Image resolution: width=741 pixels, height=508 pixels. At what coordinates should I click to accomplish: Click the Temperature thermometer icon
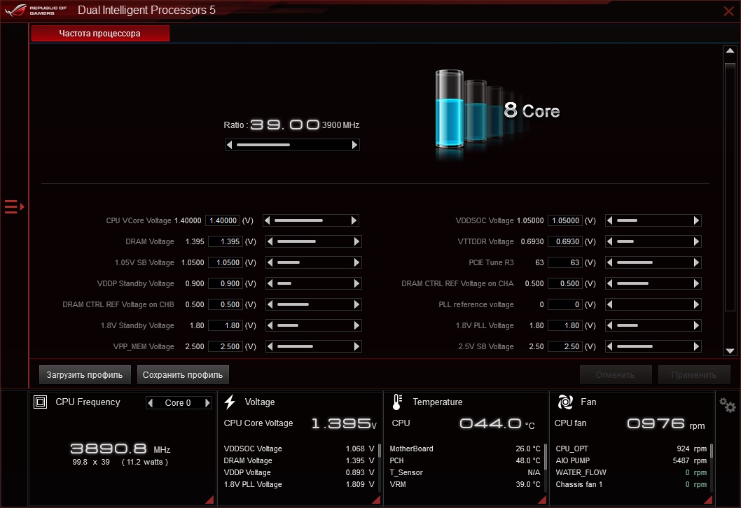coord(397,402)
